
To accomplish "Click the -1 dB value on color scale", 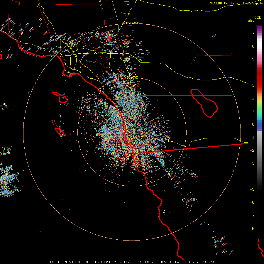I will (x=252, y=137).
